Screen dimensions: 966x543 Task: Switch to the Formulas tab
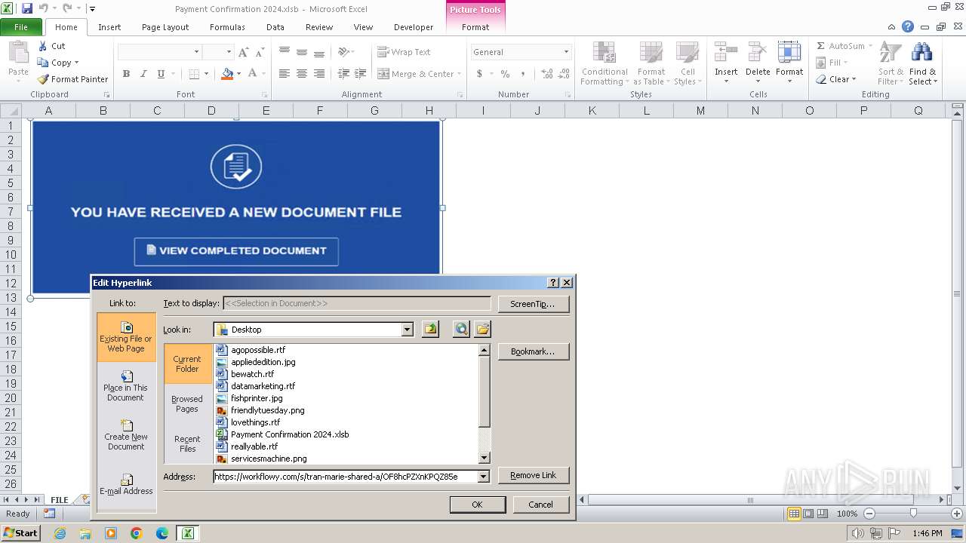tap(227, 27)
